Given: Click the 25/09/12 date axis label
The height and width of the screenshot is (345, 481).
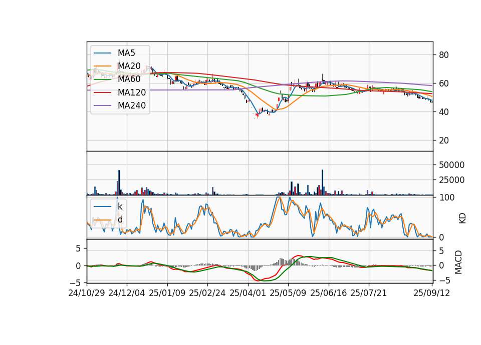Looking at the screenshot, I should tap(432, 293).
